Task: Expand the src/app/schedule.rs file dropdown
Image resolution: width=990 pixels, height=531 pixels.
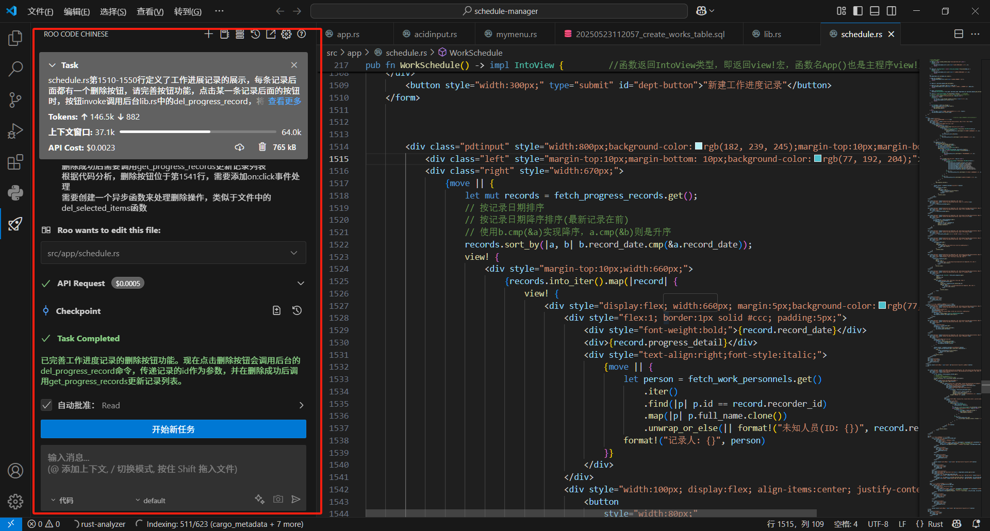Action: tap(294, 253)
